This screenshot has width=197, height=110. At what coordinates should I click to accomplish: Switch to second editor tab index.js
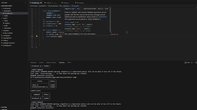[x=51, y=3]
